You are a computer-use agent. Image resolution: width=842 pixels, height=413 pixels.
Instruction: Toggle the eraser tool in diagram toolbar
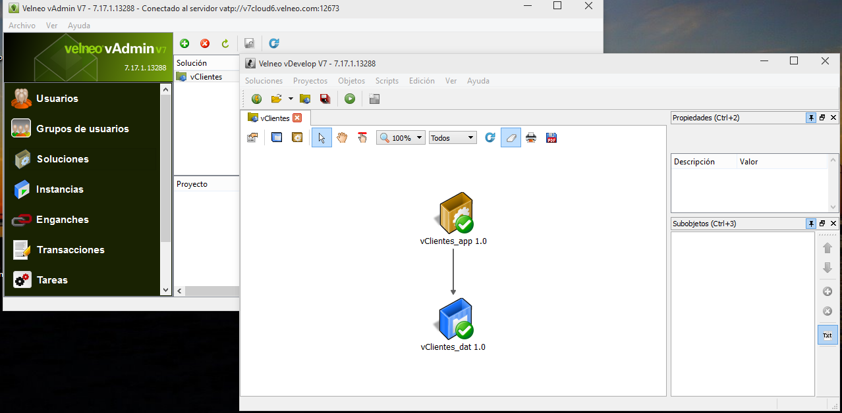(x=511, y=138)
